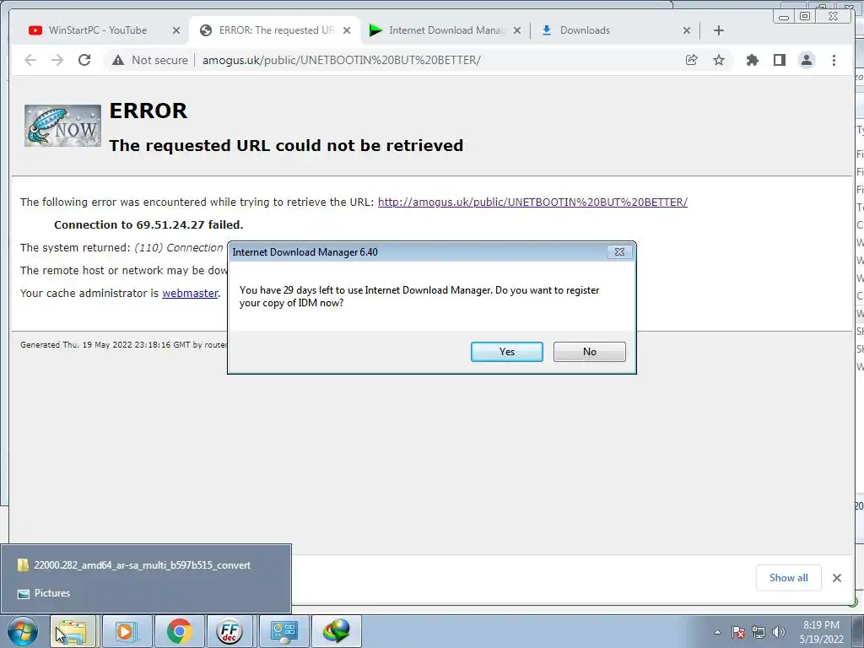Open the Chrome profile avatar
This screenshot has height=648, width=864.
click(x=806, y=60)
